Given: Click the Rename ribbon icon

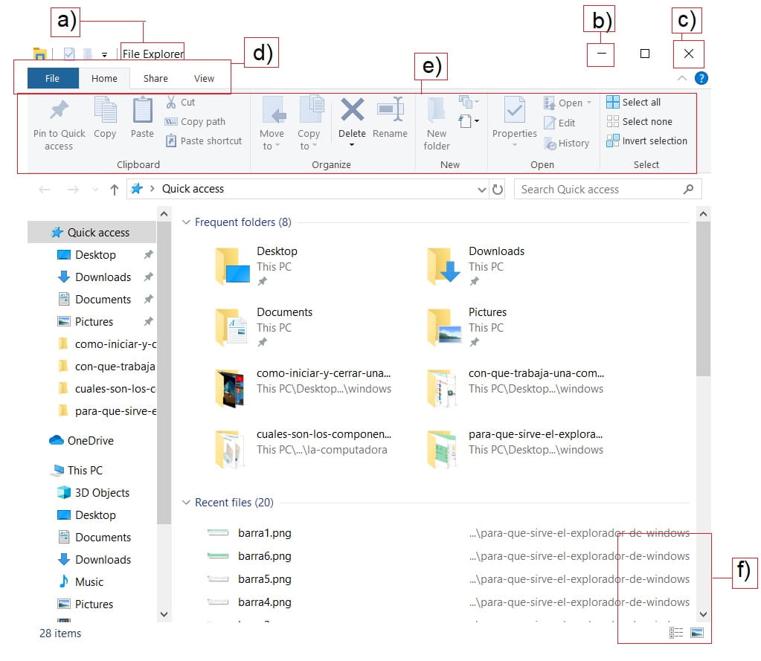Looking at the screenshot, I should [391, 109].
